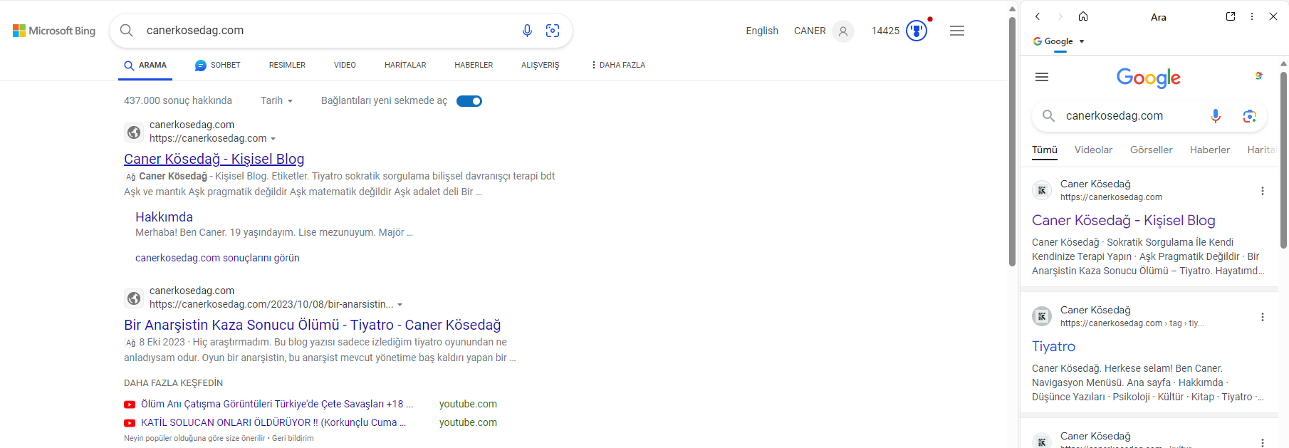This screenshot has width=1289, height=448.
Task: Click globe favicon of Tiyatro blog post result
Action: 133,298
